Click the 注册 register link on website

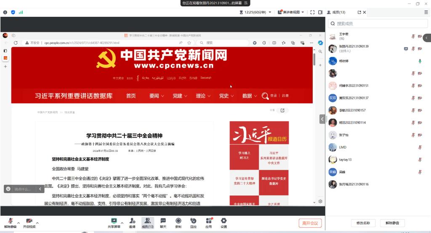click(x=285, y=95)
